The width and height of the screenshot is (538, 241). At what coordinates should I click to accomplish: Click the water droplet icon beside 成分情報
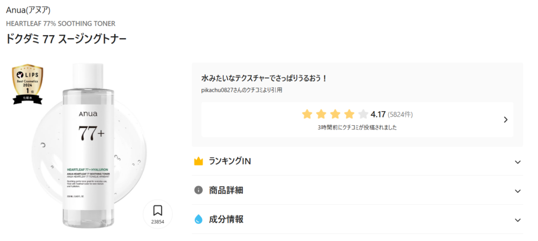coord(199,220)
